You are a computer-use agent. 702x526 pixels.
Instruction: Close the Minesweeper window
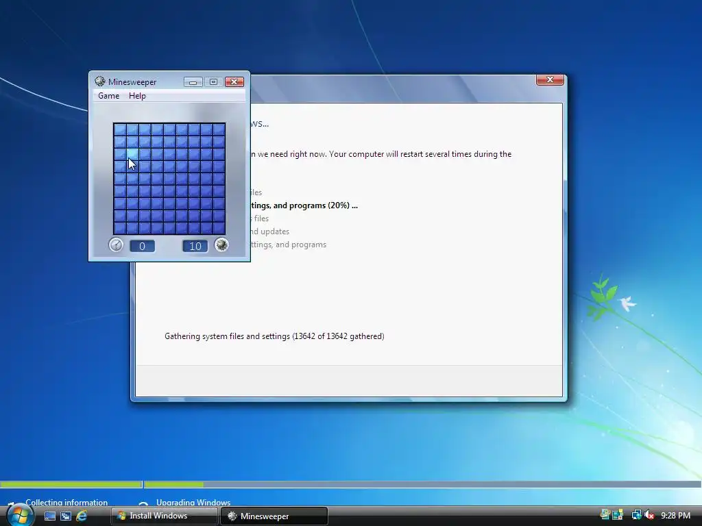[x=234, y=82]
